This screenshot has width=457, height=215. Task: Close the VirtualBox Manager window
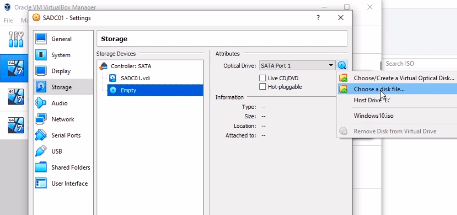pyautogui.click(x=370, y=7)
